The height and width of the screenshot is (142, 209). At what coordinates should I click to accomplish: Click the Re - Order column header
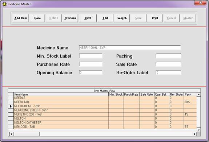pyautogui.click(x=176, y=94)
